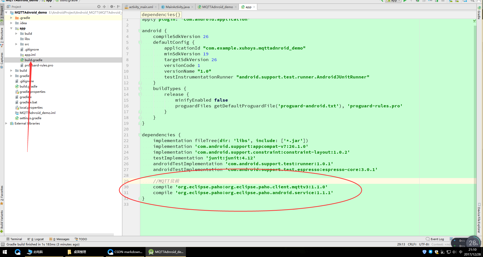Open the TODO tool window

click(x=81, y=239)
